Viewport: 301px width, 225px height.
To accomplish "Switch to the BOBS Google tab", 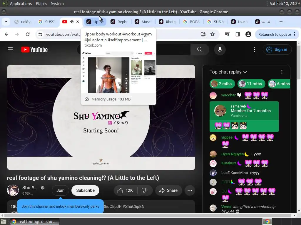I will [191, 22].
